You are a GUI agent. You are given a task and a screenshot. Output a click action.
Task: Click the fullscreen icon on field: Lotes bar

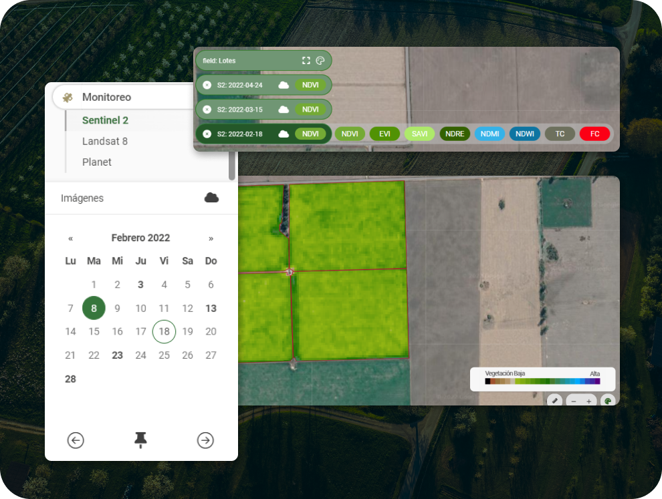coord(306,61)
